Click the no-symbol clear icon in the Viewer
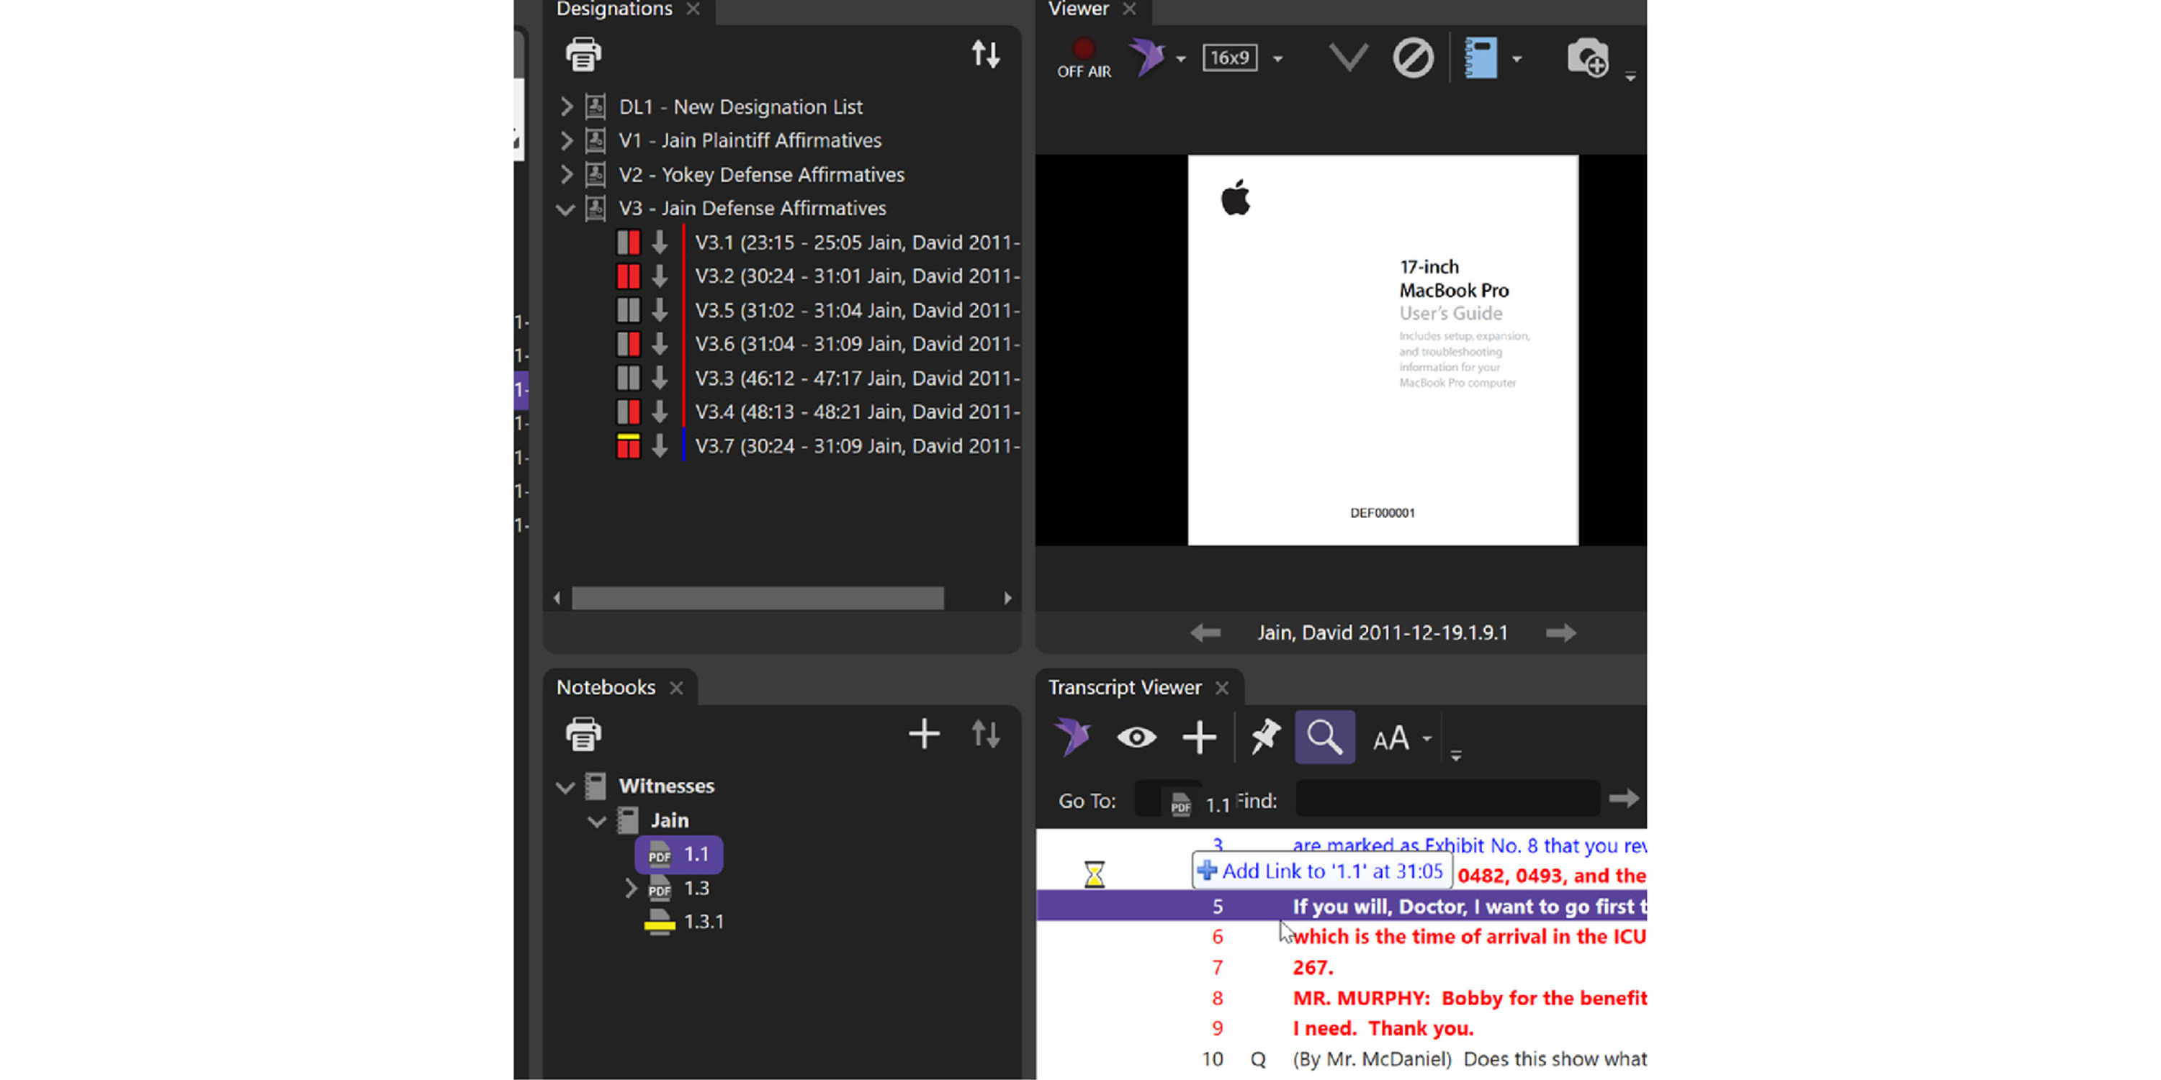 pos(1413,58)
